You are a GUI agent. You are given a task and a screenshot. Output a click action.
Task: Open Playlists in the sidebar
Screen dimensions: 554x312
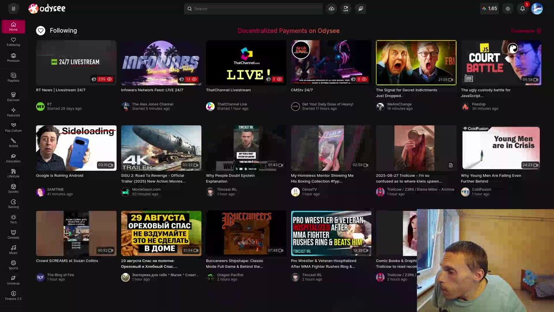tap(13, 78)
